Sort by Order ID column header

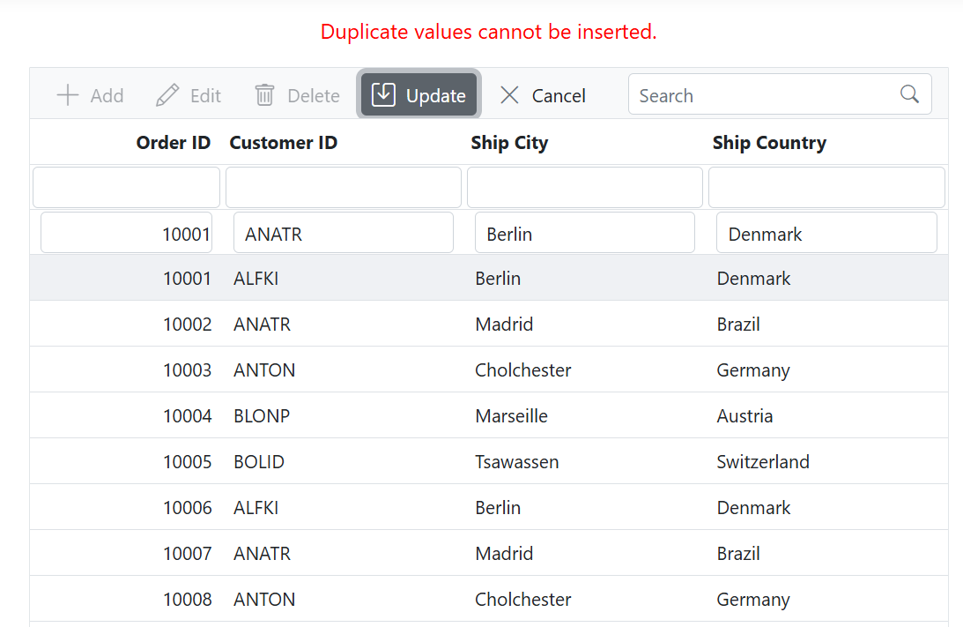coord(173,143)
